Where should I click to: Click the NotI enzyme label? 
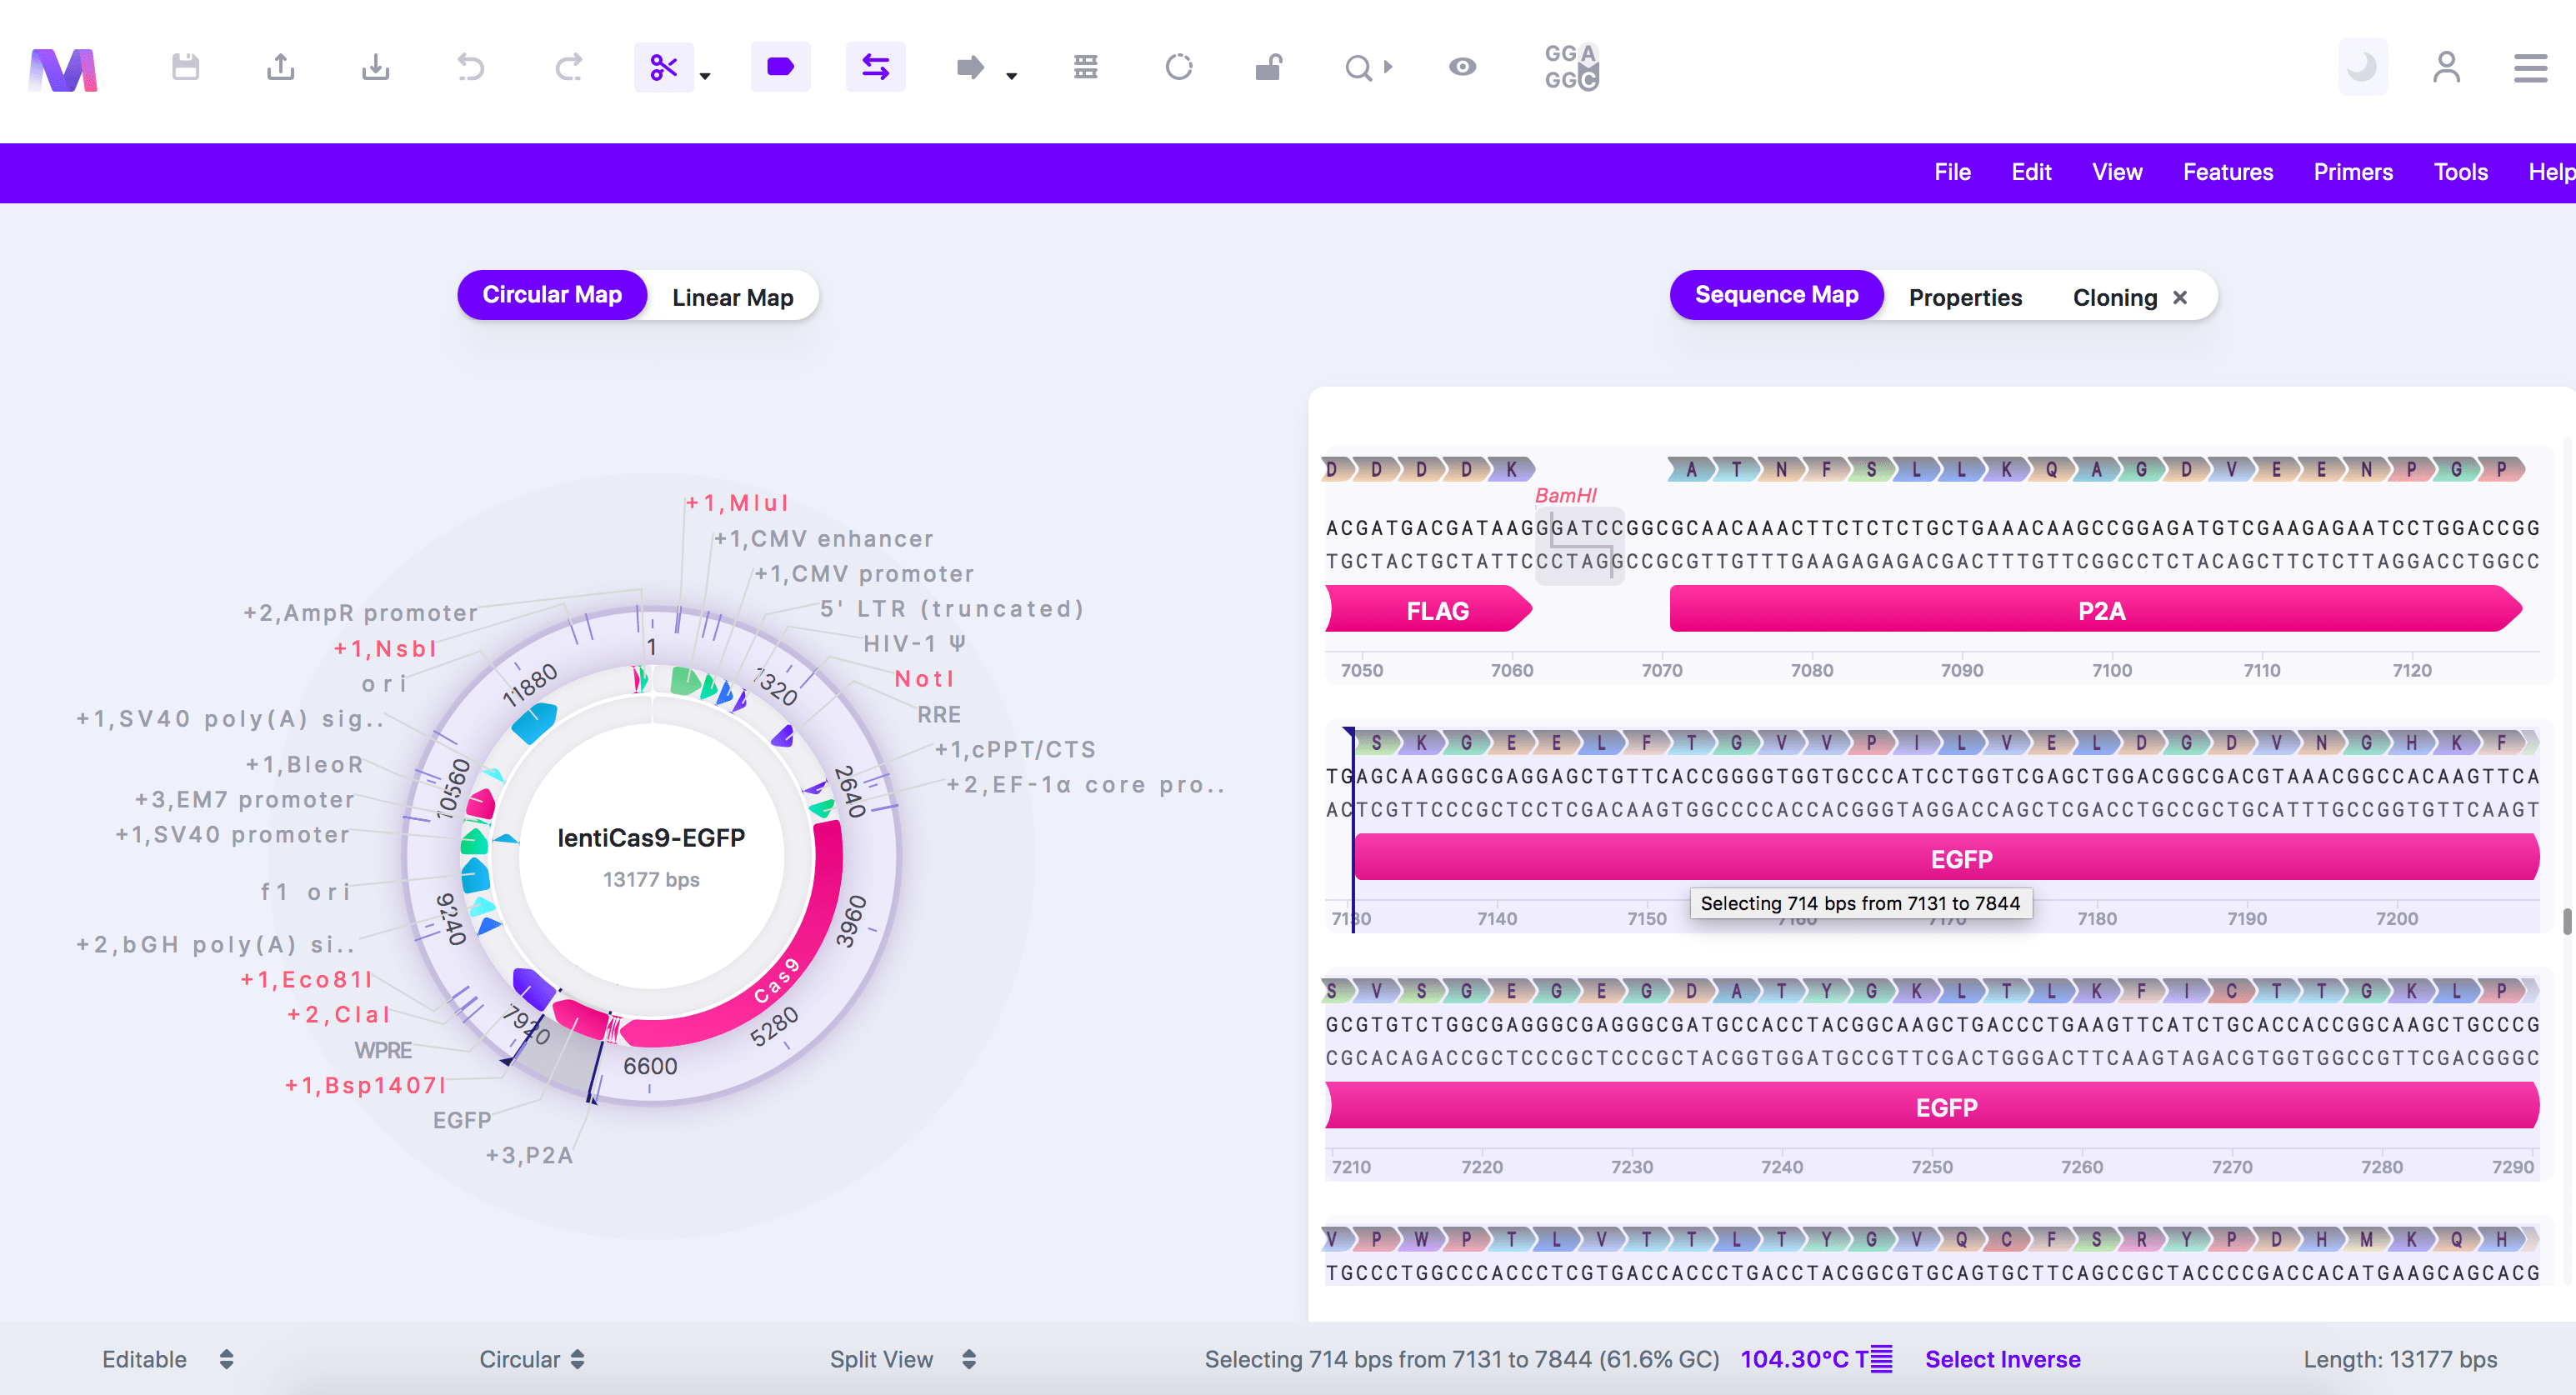[924, 679]
